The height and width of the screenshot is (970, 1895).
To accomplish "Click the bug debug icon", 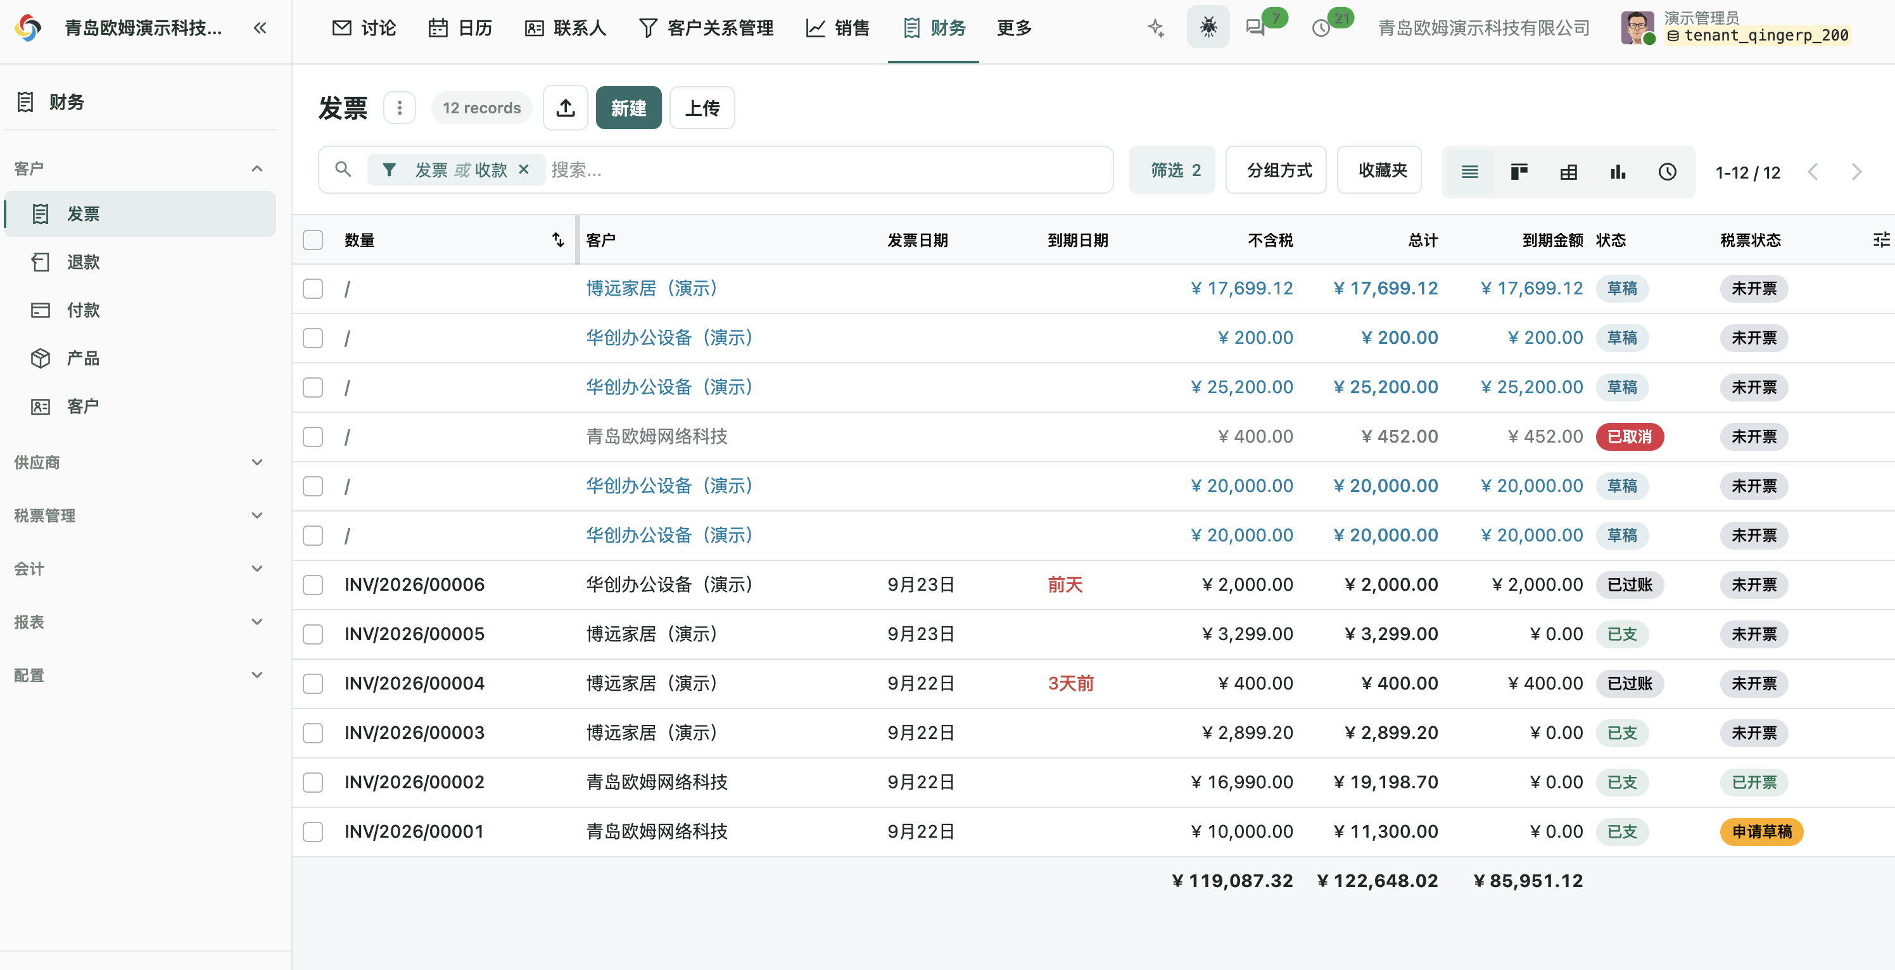I will tap(1208, 28).
